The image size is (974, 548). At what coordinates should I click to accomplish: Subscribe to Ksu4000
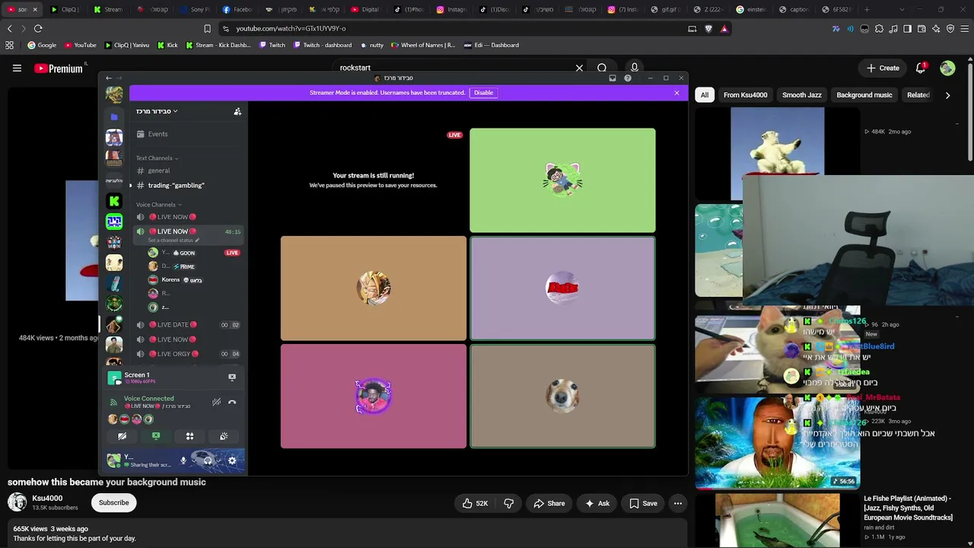pos(114,502)
